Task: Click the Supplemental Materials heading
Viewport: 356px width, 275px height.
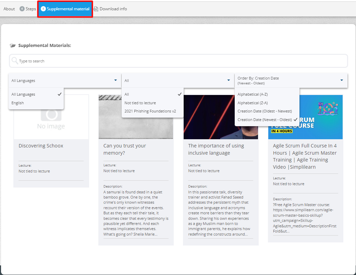Action: (x=45, y=46)
